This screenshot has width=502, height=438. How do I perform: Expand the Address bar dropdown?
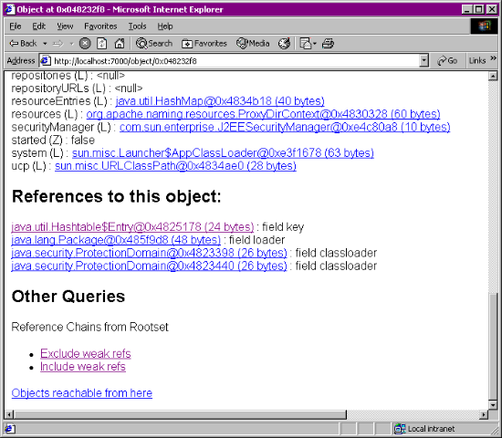pyautogui.click(x=424, y=60)
